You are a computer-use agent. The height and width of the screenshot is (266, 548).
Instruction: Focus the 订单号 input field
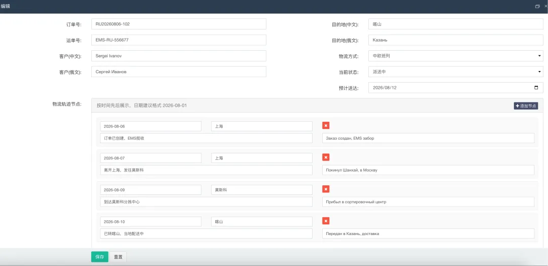pos(179,24)
